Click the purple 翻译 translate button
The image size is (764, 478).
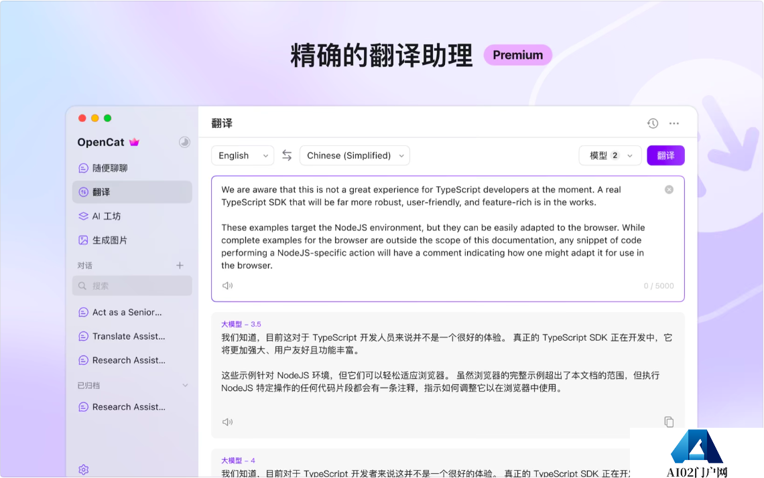[x=665, y=156]
